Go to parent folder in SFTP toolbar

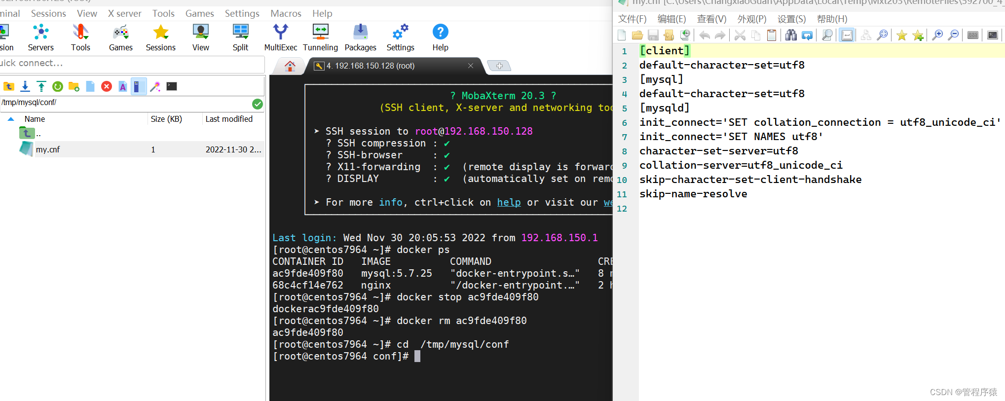tap(9, 87)
